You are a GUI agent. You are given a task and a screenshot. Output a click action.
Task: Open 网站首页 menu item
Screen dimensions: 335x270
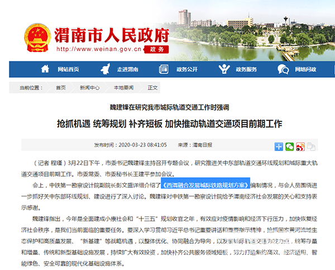pyautogui.click(x=68, y=69)
